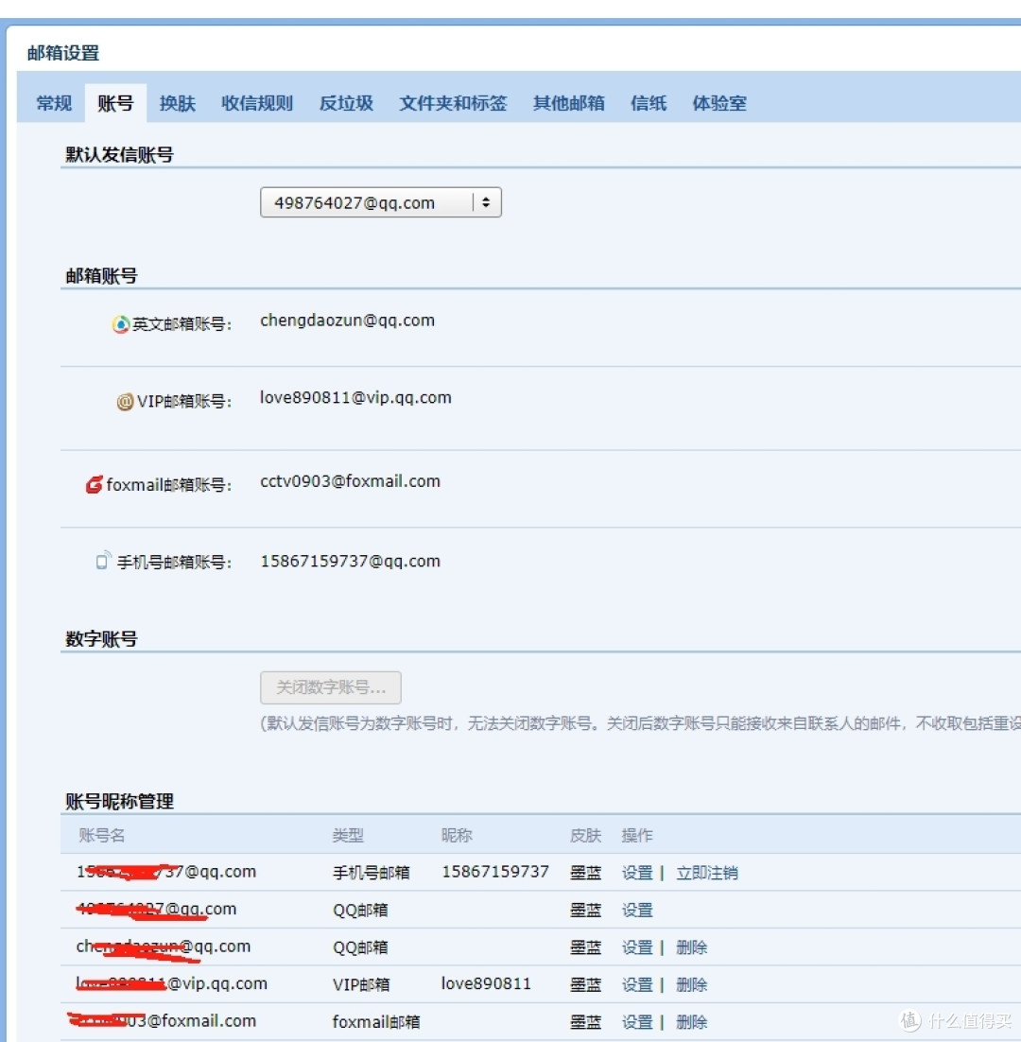Click the 操作 column header
Image resolution: width=1021 pixels, height=1042 pixels.
pyautogui.click(x=637, y=835)
